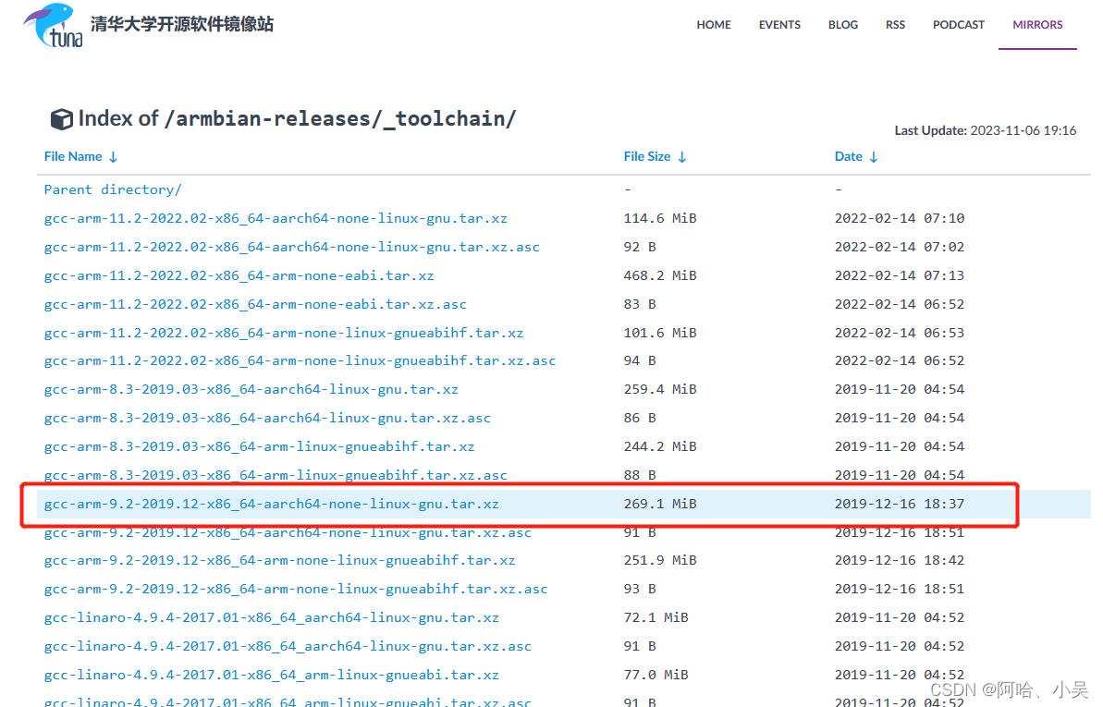Download gcc-arm-8.3-2019.03-x86_64-aarch64-linux-gnu.tar.xz
This screenshot has width=1103, height=707.
click(251, 389)
